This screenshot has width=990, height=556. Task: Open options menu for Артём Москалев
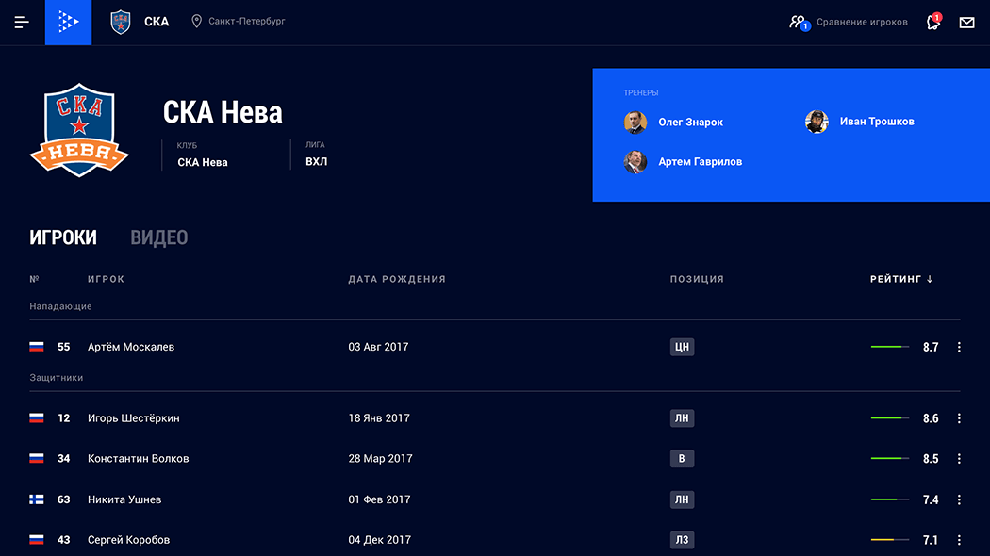(x=959, y=347)
